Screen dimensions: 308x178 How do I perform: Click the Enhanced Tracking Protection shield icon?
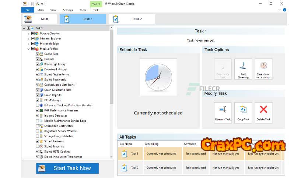click(41, 105)
